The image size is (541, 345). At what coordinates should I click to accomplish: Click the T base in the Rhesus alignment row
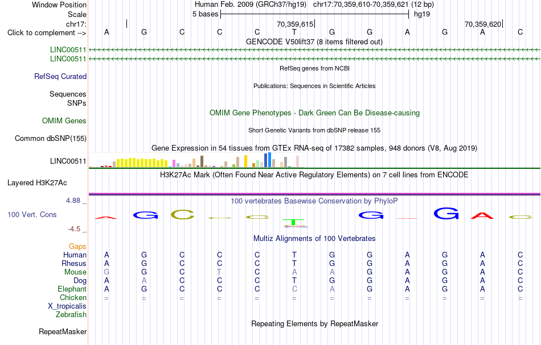294,263
